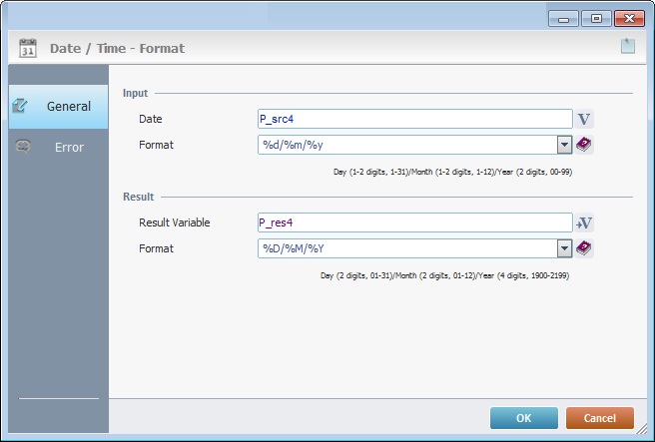Click the calendar icon in the dialog header
Viewport: 655px width, 442px height.
28,47
